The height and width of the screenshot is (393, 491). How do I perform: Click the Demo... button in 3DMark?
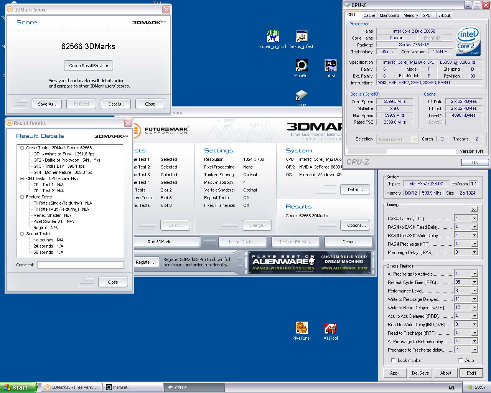click(349, 242)
